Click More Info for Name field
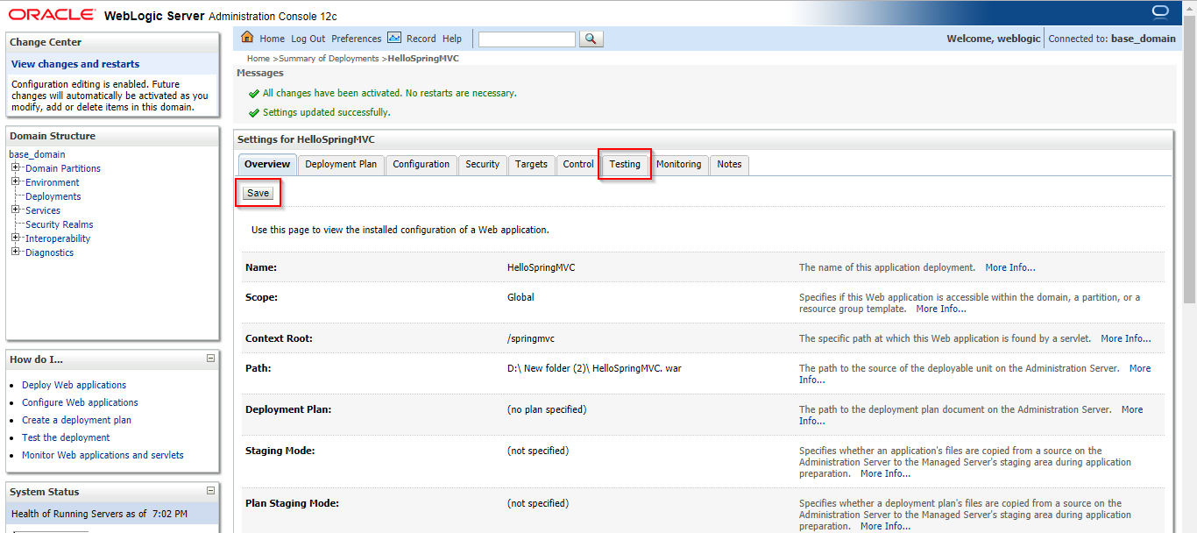This screenshot has height=533, width=1197. (x=1010, y=267)
